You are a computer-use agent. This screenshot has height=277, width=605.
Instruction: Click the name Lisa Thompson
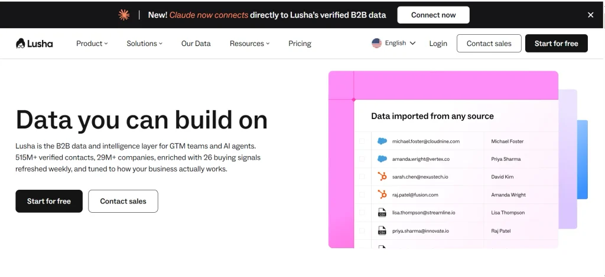tap(508, 212)
